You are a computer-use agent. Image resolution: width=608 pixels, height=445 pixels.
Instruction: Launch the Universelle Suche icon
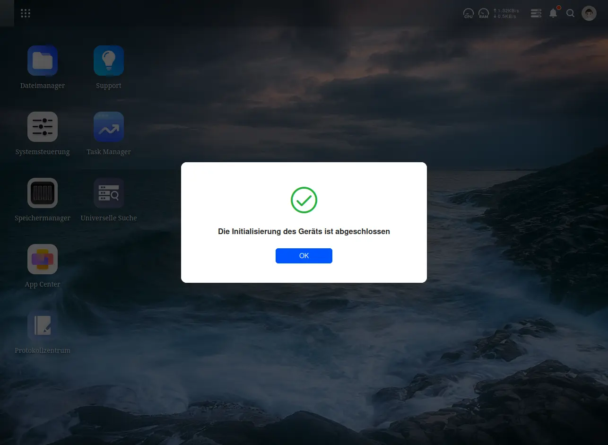coord(109,193)
